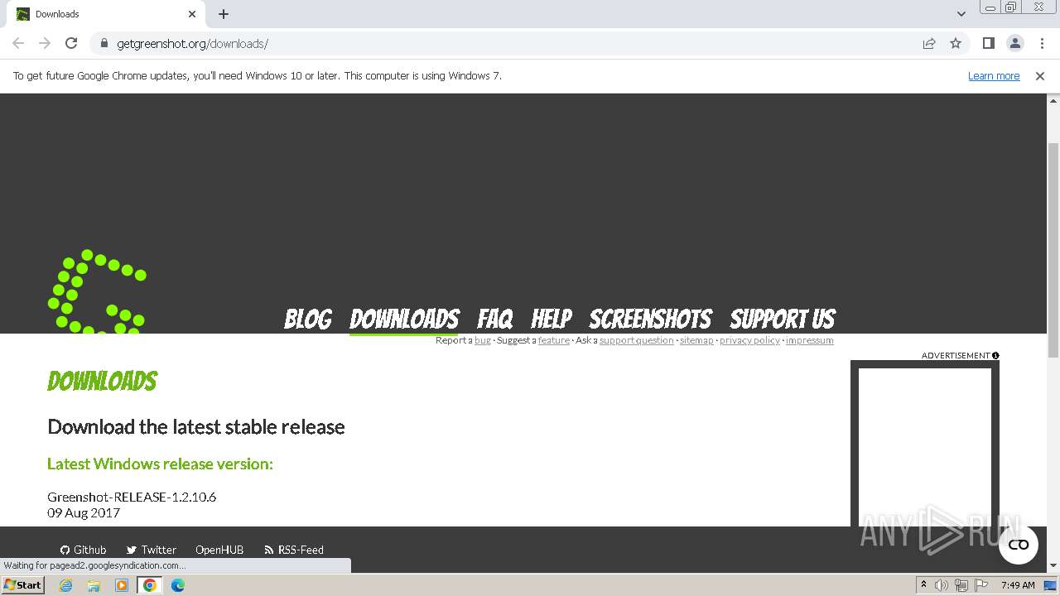Click the 'Greenshot-RELEASE-1.2.10.6' text
Image resolution: width=1060 pixels, height=596 pixels.
click(x=132, y=497)
